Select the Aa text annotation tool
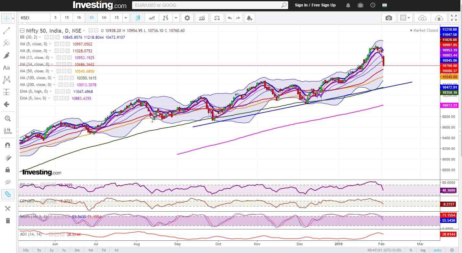The height and width of the screenshot is (253, 462). point(6,68)
